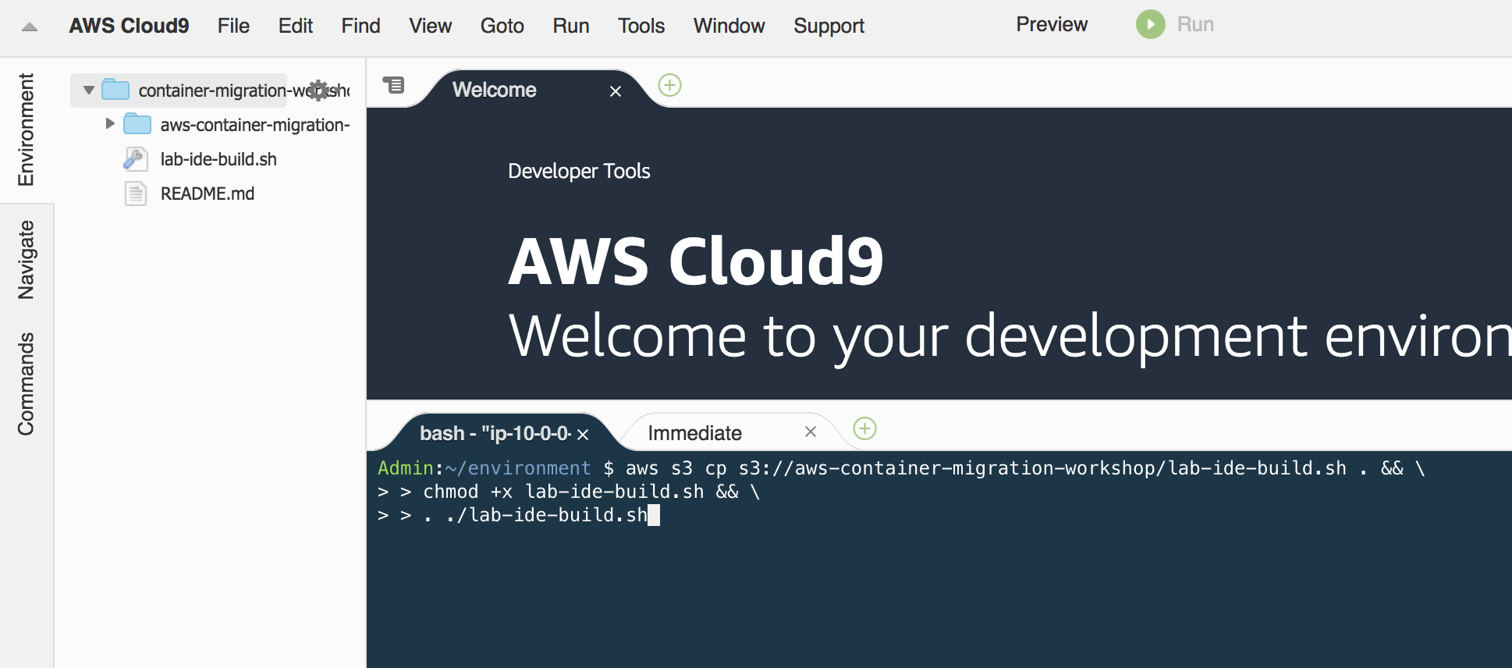Open the View menu
Image resolution: width=1512 pixels, height=668 pixels.
pyautogui.click(x=430, y=26)
